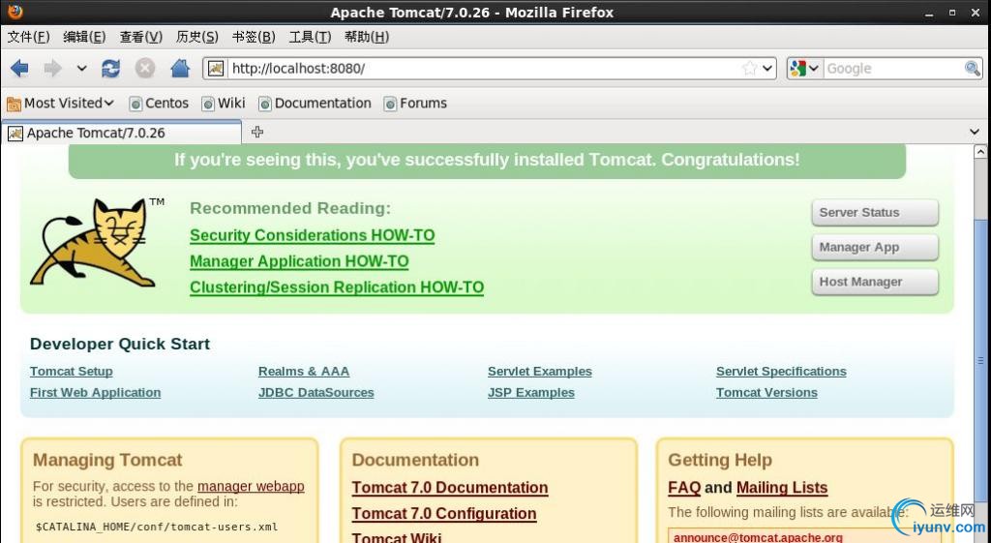Click the Firefox icon in title bar
The height and width of the screenshot is (543, 991).
[15, 12]
